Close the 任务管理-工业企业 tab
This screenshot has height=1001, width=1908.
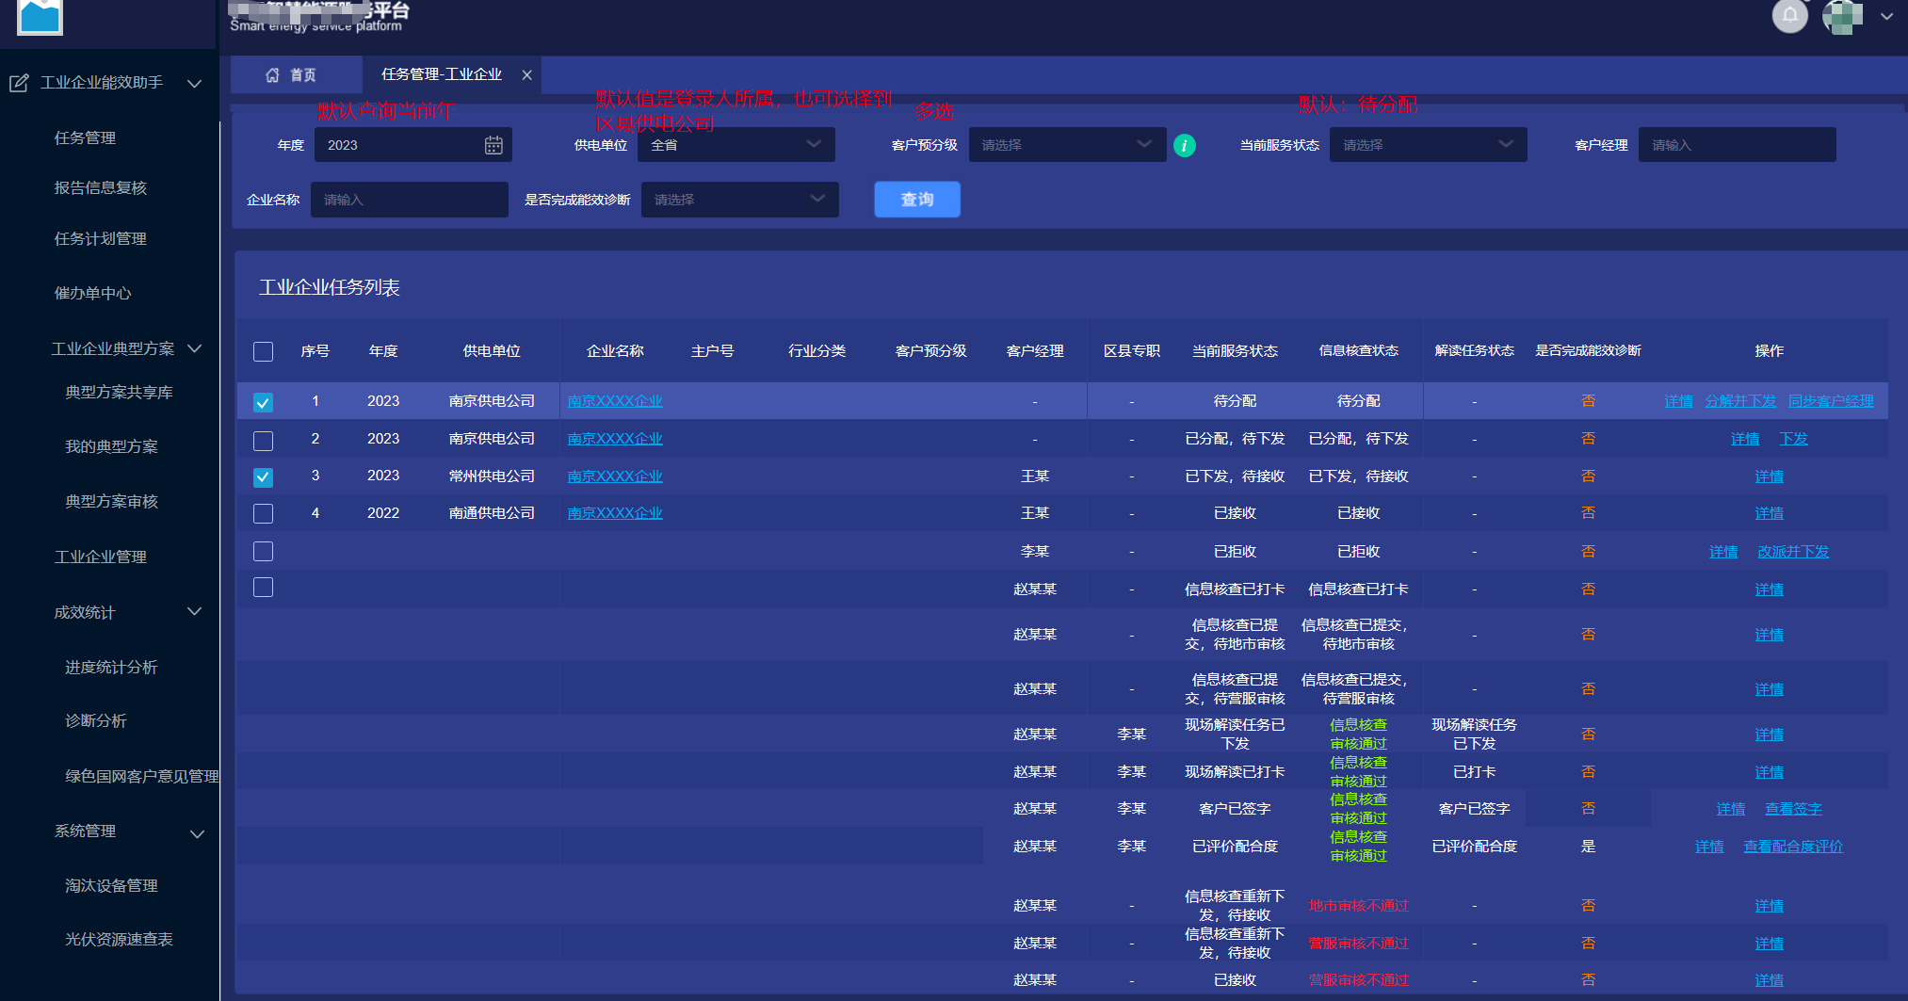click(527, 74)
